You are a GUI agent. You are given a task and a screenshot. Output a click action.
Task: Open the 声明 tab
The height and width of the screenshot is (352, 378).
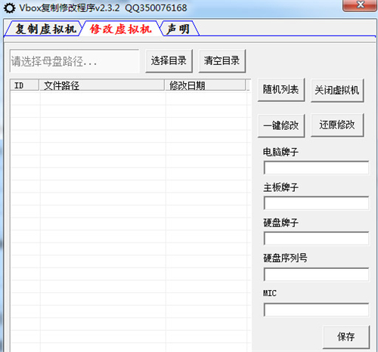[x=179, y=29]
